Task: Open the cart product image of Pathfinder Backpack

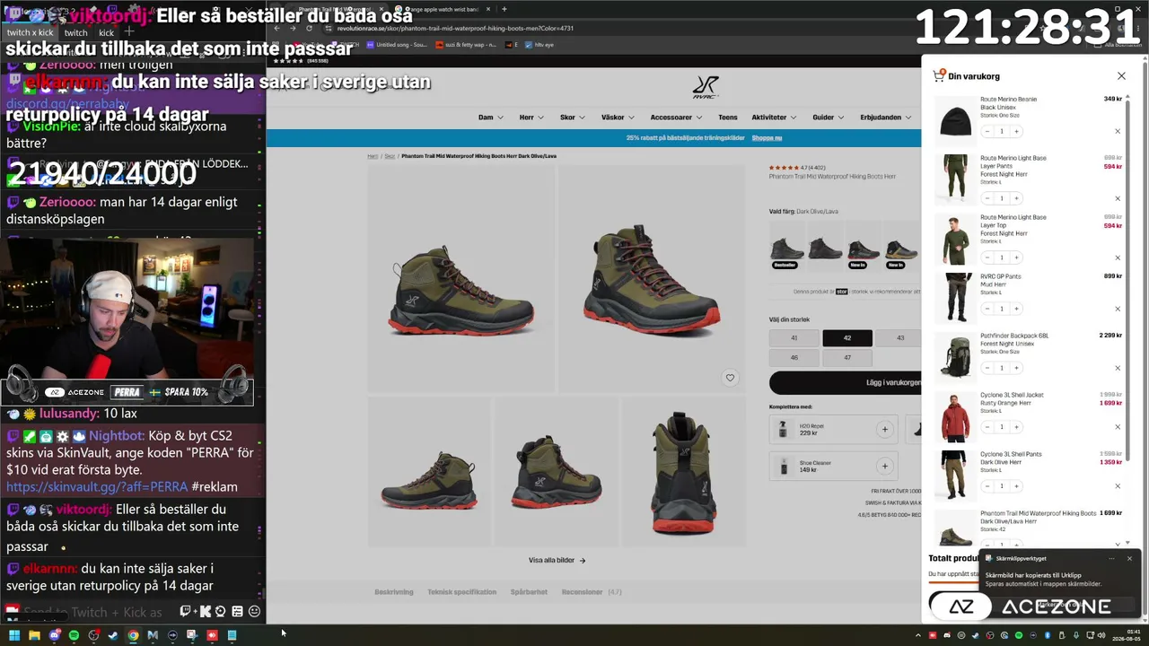Action: 955,356
